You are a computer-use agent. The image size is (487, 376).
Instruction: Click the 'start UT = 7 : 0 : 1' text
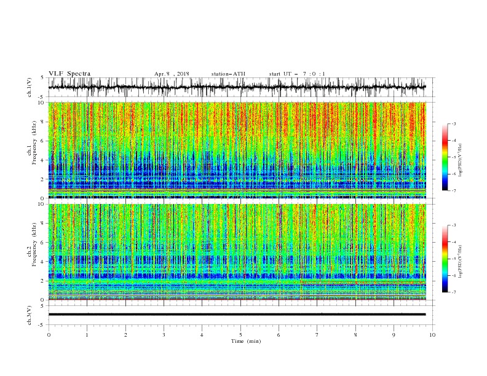pyautogui.click(x=297, y=74)
